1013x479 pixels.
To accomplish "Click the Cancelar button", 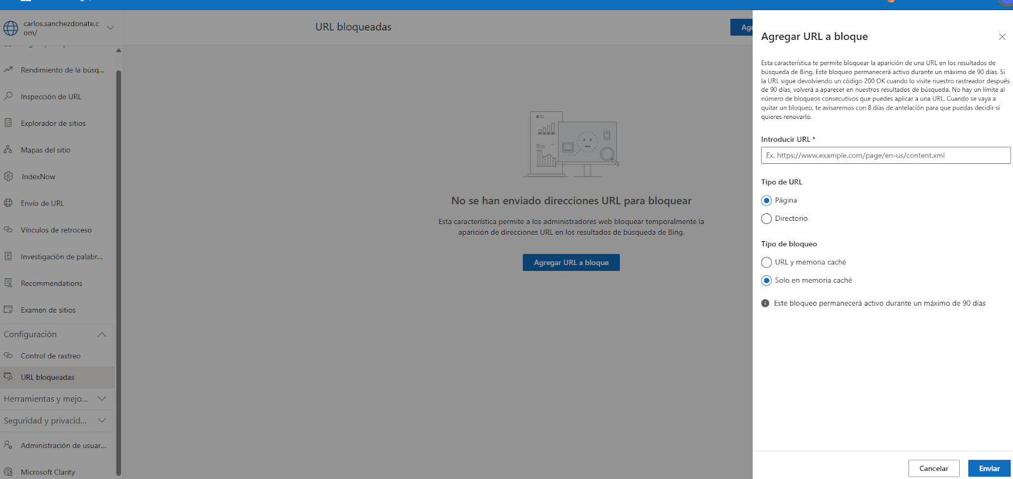I will [933, 468].
